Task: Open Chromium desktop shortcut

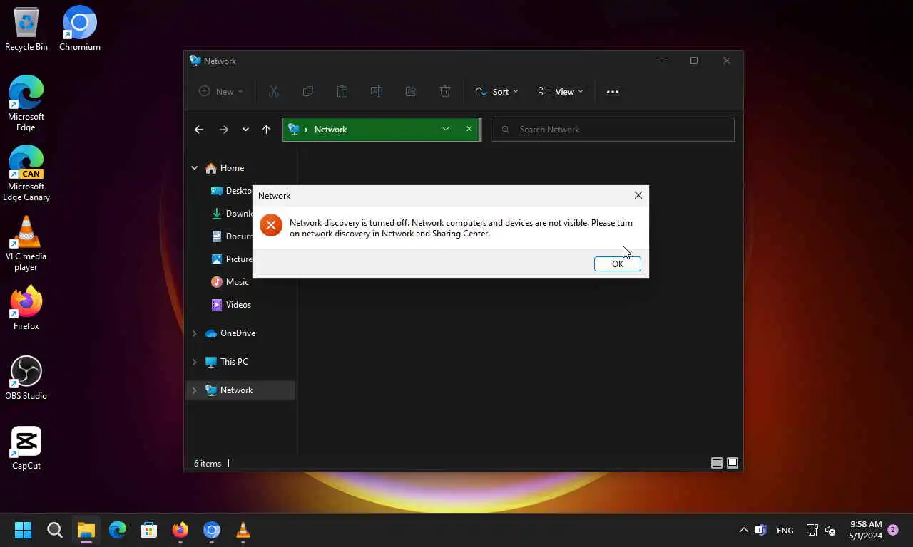Action: tap(80, 29)
